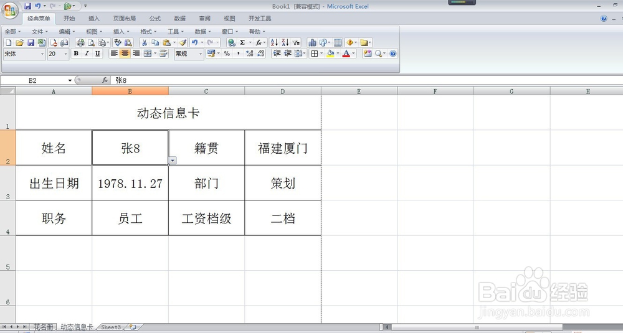The image size is (623, 333).
Task: Click the Increase Decimal icon
Action: (x=250, y=54)
